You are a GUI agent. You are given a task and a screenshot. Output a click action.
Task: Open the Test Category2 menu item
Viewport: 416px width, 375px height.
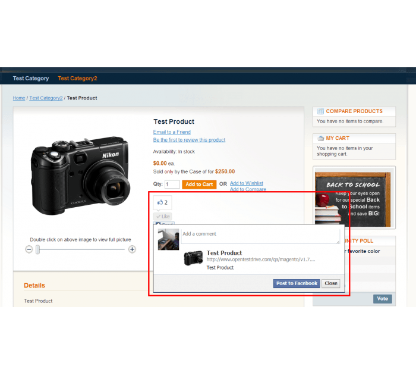[x=77, y=79]
